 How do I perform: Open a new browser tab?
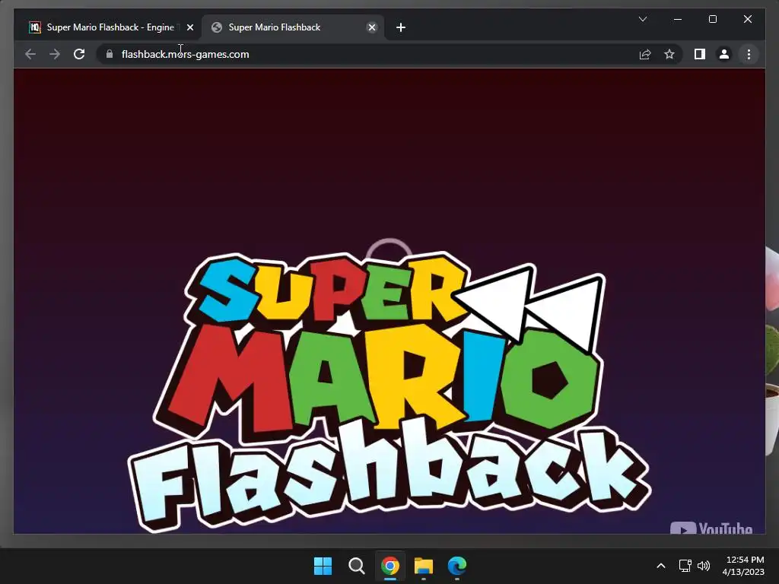tap(401, 27)
